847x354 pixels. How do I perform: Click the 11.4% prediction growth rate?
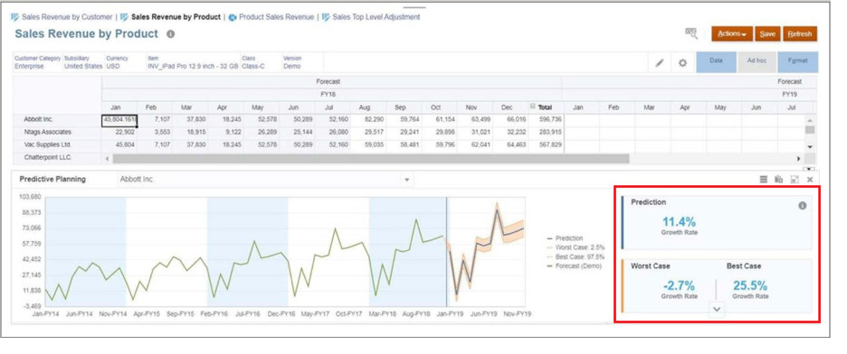(x=679, y=221)
